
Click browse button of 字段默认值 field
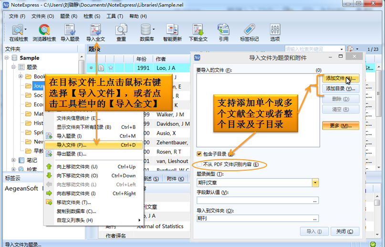315,201
